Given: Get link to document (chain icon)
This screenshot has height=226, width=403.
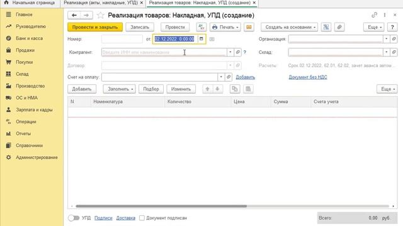Looking at the screenshot, I should click(374, 15).
